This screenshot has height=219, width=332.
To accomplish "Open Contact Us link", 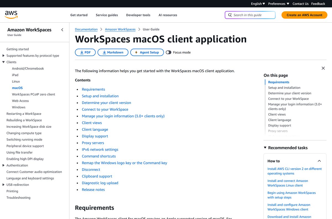I will coord(300,4).
